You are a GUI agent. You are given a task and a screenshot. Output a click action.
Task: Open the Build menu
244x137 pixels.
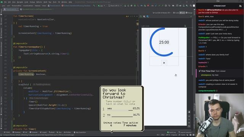(45, 2)
